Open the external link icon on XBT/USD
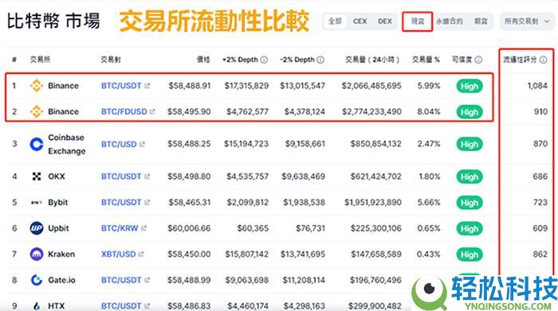 (141, 255)
